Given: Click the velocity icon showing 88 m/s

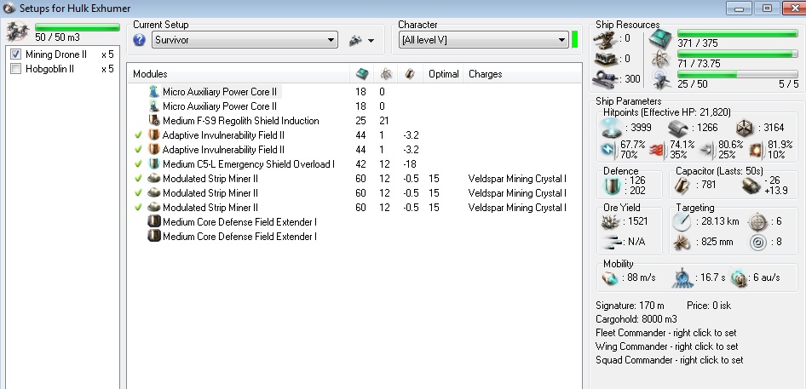Looking at the screenshot, I should coord(610,278).
